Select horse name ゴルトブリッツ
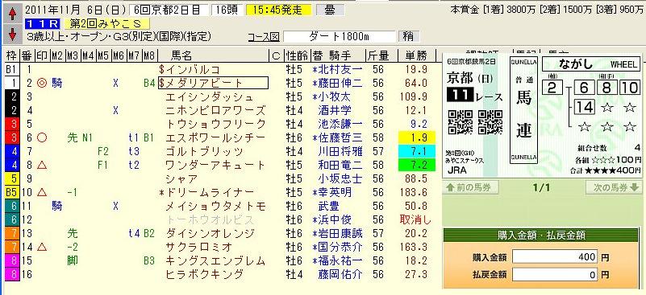Viewport: 646px width, 295px height. point(204,152)
